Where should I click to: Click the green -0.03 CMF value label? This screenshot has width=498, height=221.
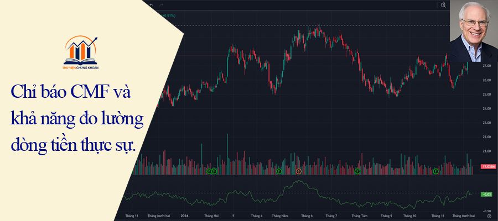pyautogui.click(x=486, y=194)
